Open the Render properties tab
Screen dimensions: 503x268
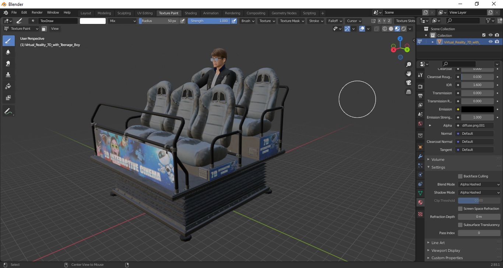(x=420, y=87)
